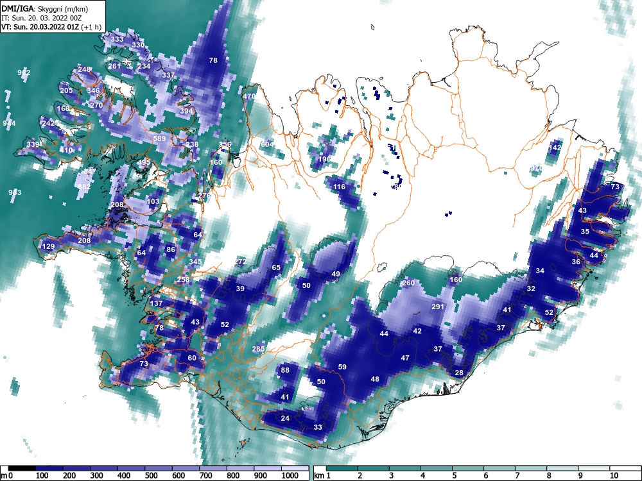Click the visibility value 345

pos(195,262)
